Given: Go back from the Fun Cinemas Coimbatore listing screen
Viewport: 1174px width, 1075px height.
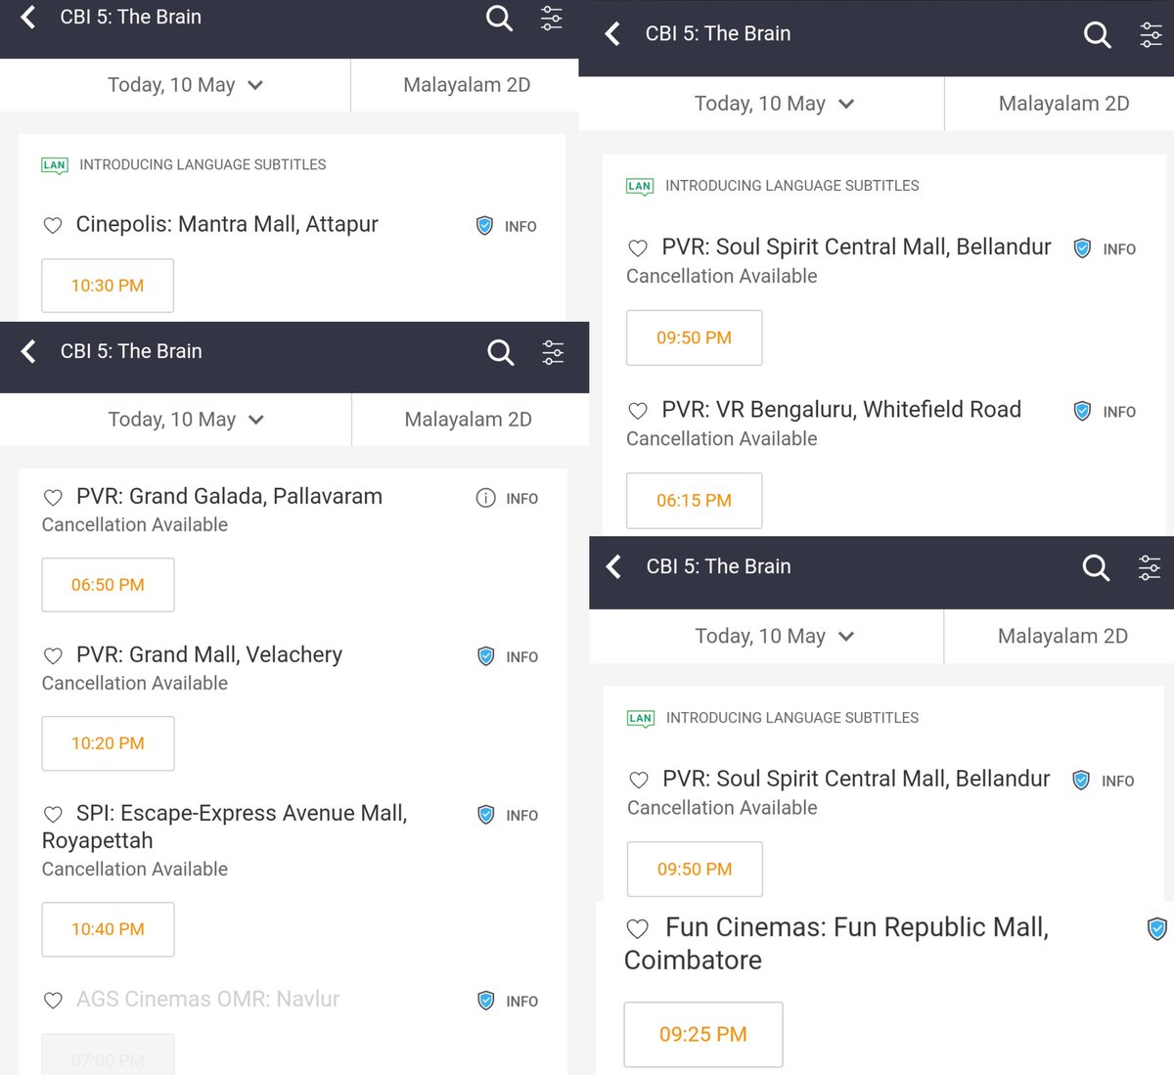Looking at the screenshot, I should click(613, 566).
